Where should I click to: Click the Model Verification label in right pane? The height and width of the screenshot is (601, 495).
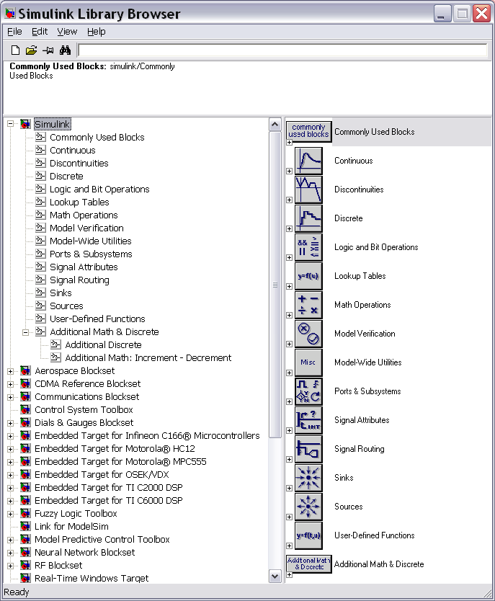[x=365, y=334]
